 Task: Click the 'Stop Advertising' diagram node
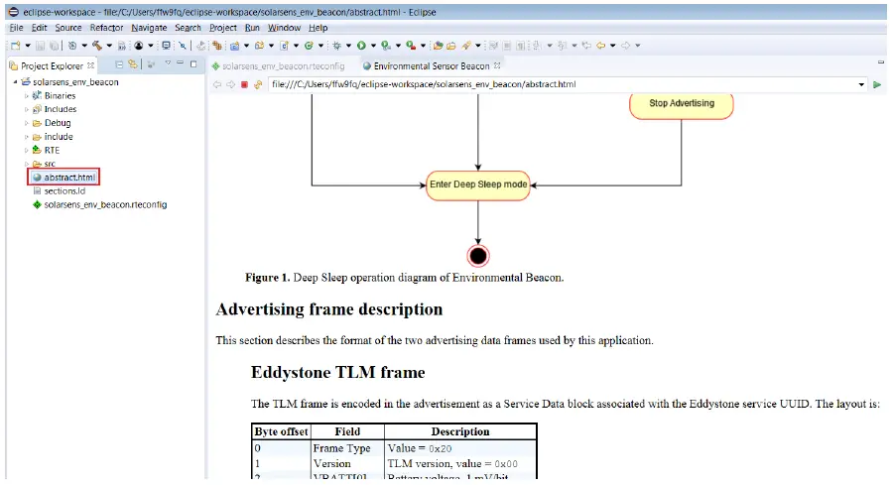[681, 104]
